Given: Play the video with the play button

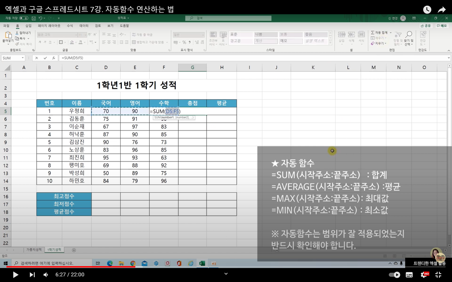Looking at the screenshot, I should (x=16, y=275).
